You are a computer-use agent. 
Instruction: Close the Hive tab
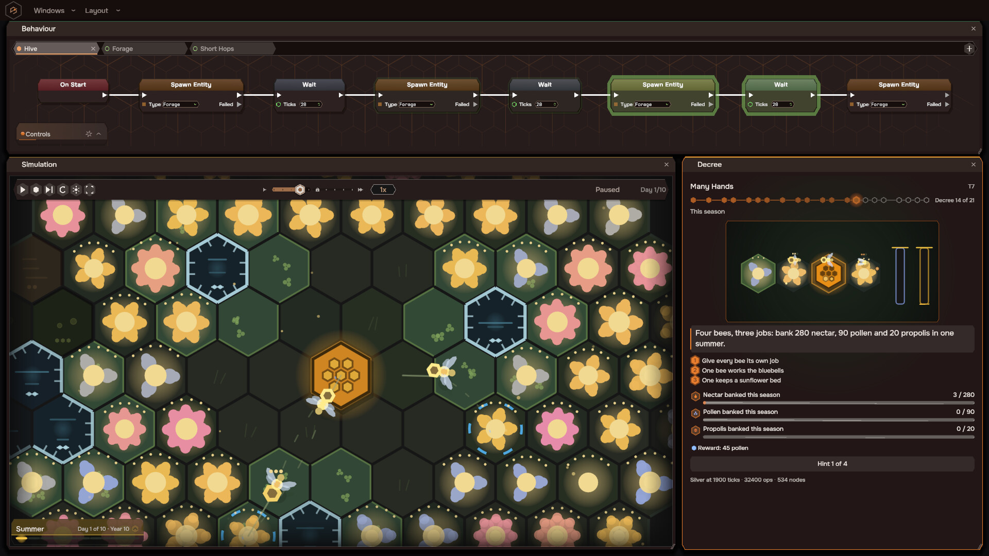click(93, 49)
